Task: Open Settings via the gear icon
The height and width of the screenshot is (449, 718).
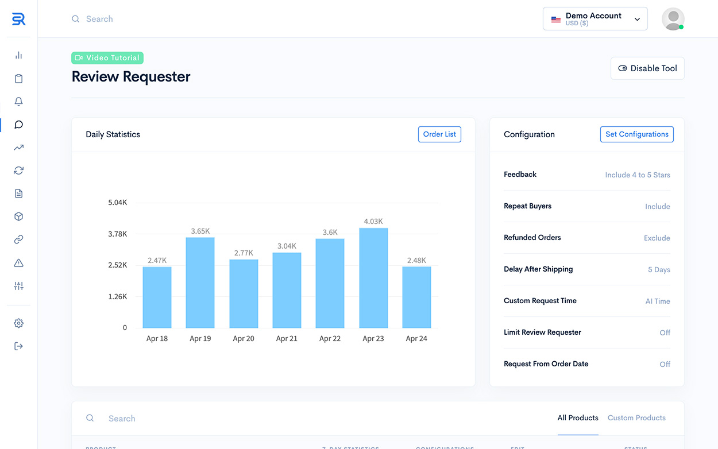Action: pos(18,323)
